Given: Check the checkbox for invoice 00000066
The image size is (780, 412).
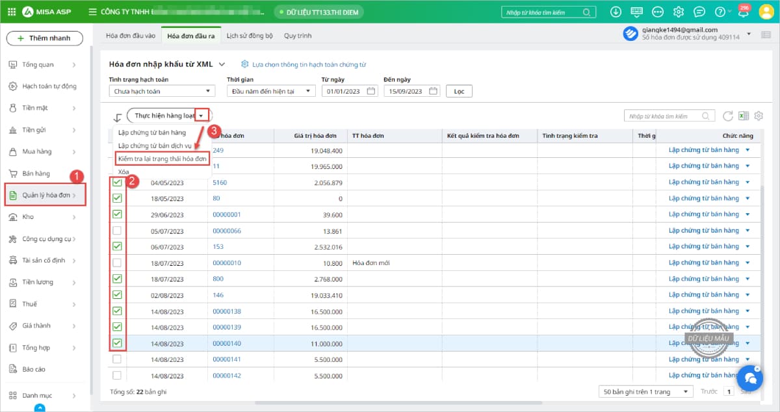Looking at the screenshot, I should tap(117, 231).
